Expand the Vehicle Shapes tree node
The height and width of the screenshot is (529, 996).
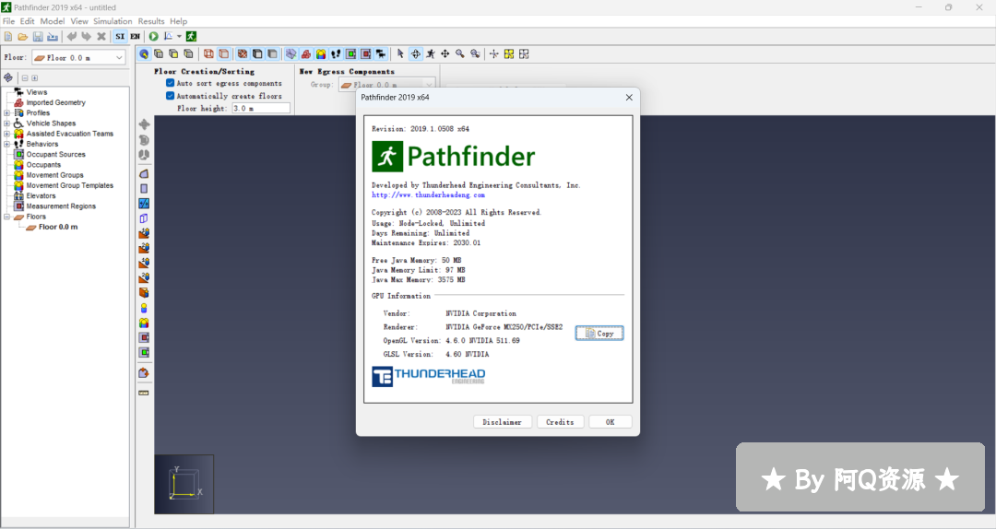tap(7, 123)
